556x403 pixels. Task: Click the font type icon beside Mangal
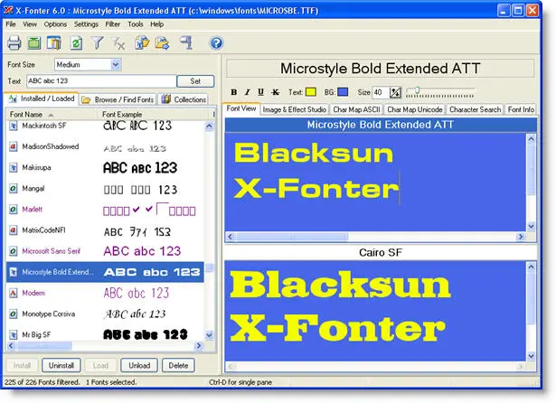click(14, 189)
